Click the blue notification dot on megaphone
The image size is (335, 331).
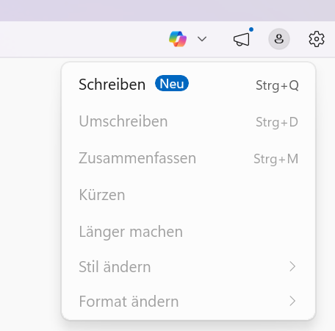[251, 29]
